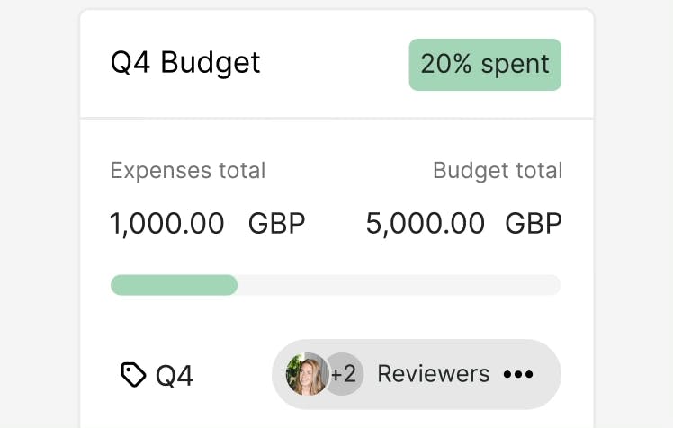This screenshot has width=673, height=428.
Task: Click the Q4 Budget card title
Action: [185, 63]
